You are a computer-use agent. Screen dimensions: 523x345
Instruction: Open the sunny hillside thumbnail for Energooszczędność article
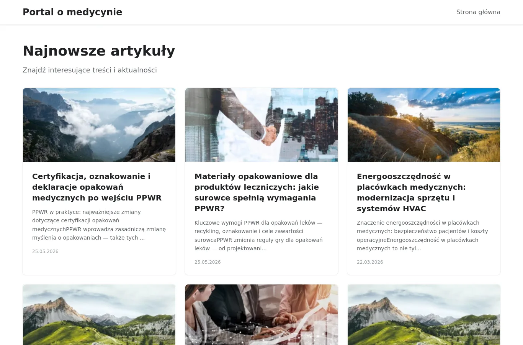[424, 125]
